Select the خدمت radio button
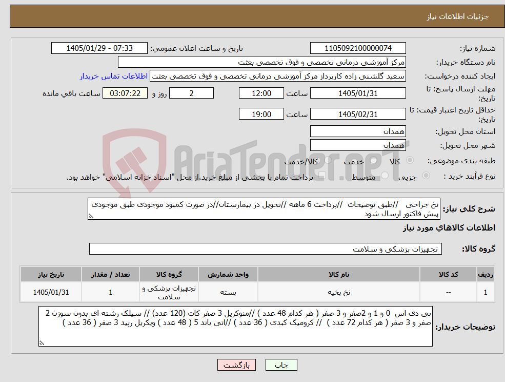Screen dimensions: 505x382 pyautogui.click(x=374, y=160)
